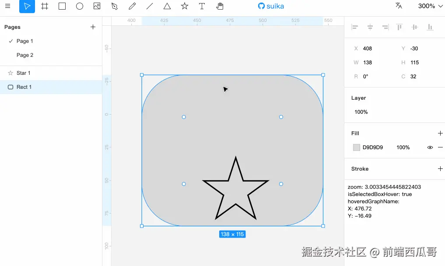Screen dimensions: 445x266
Task: Switch to Page 2
Action: point(51,55)
